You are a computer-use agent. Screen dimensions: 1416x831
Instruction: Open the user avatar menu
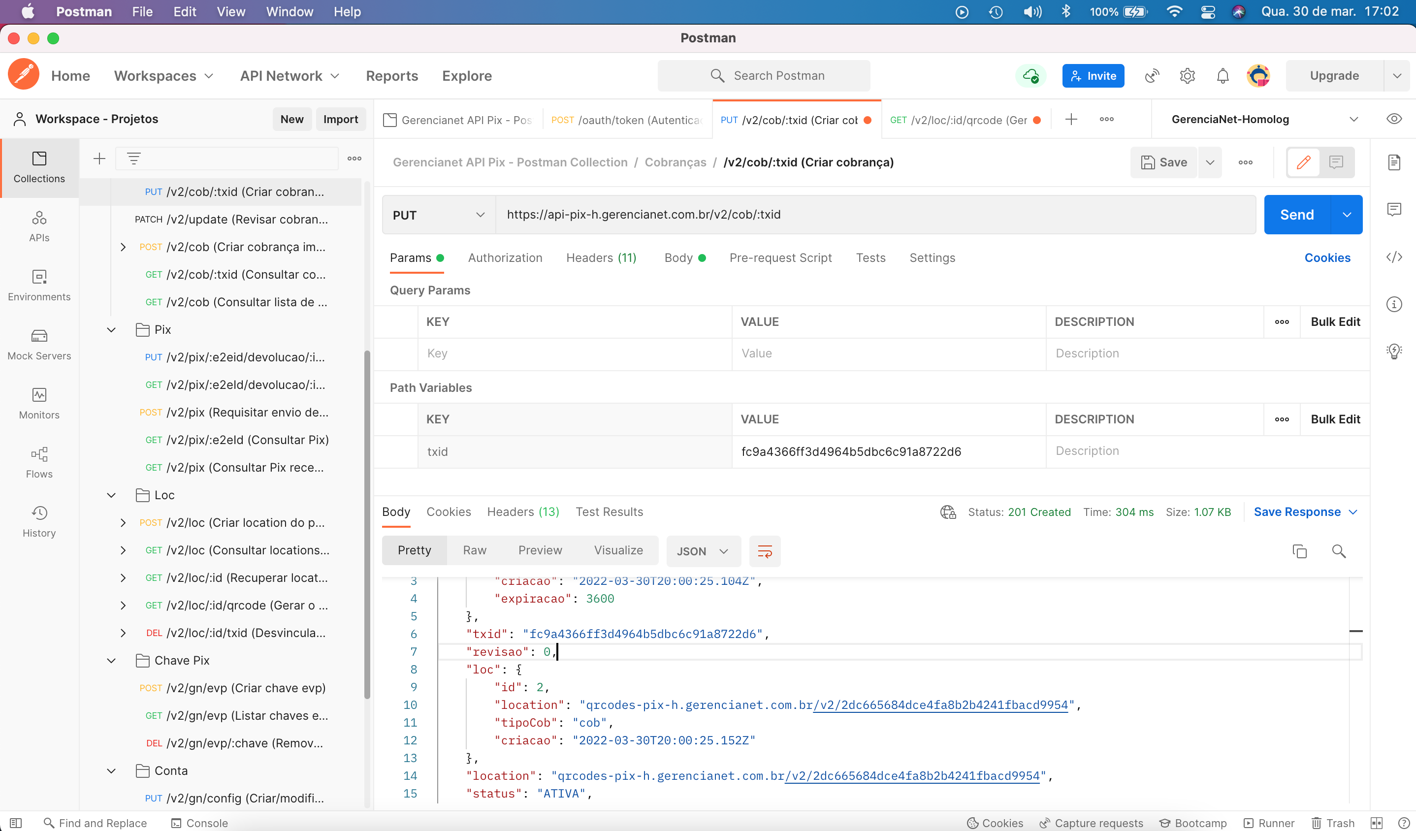(1258, 75)
